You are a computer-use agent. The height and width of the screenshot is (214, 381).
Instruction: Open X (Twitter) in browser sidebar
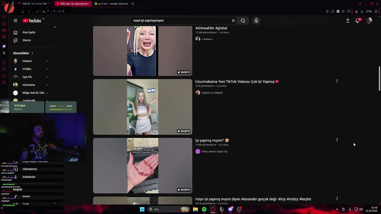click(x=4, y=53)
